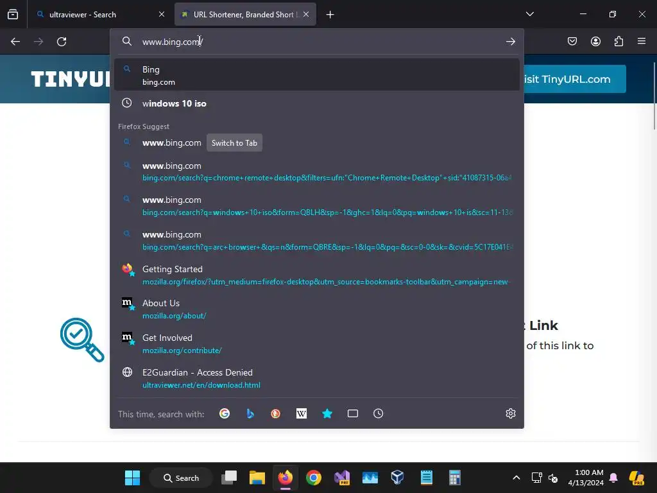Screen dimensions: 657x493
Task: Show hidden system tray icons
Action: (x=516, y=478)
